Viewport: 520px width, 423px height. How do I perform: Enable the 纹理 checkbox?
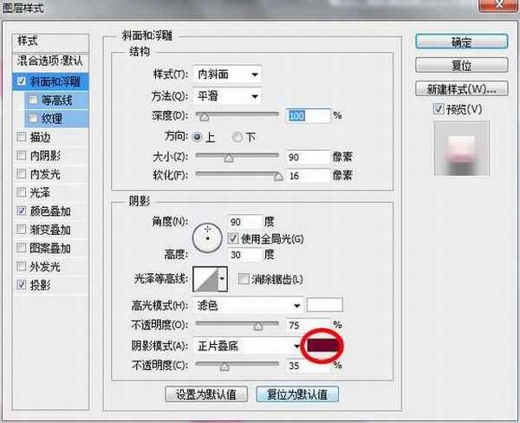tap(33, 118)
